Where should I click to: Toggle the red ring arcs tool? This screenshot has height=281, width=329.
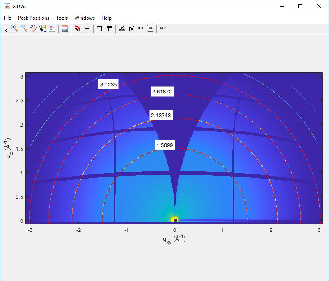click(x=77, y=28)
